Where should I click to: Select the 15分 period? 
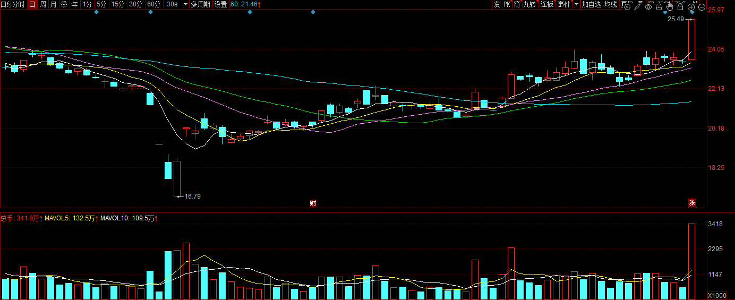click(x=118, y=4)
